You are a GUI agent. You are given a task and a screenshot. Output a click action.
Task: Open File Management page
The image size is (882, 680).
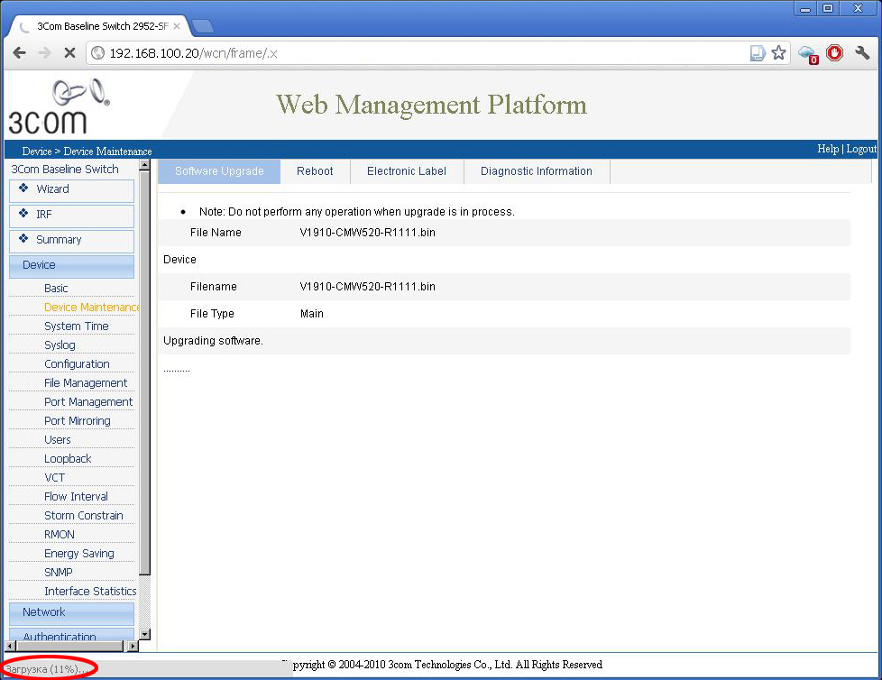tap(86, 383)
